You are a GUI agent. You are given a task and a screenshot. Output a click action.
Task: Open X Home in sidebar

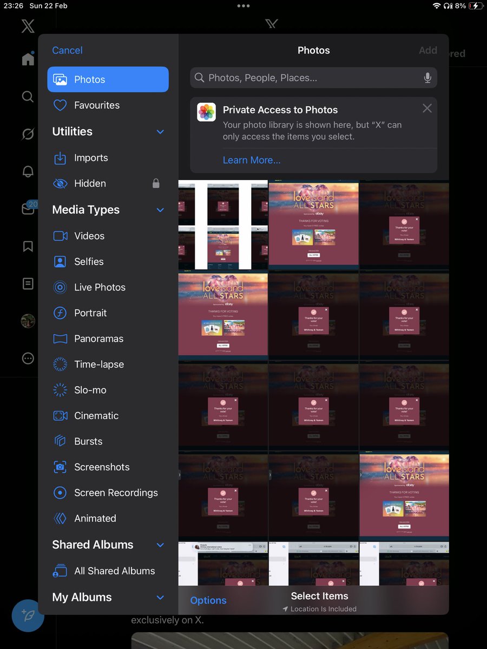28,59
